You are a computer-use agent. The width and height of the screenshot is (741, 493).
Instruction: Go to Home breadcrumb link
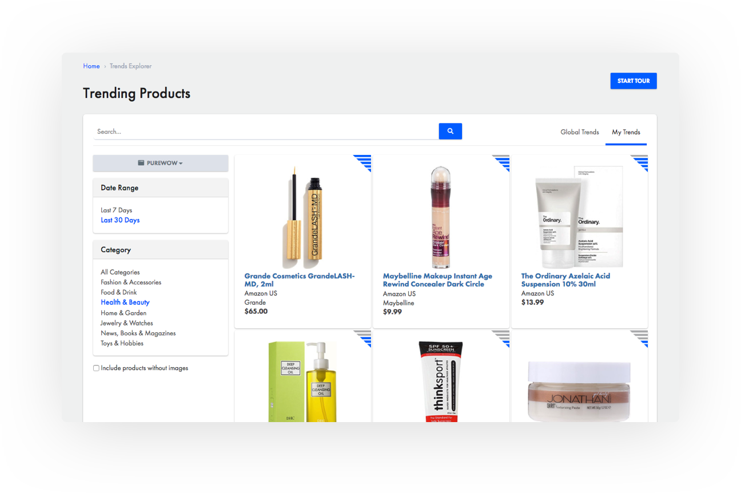click(91, 66)
